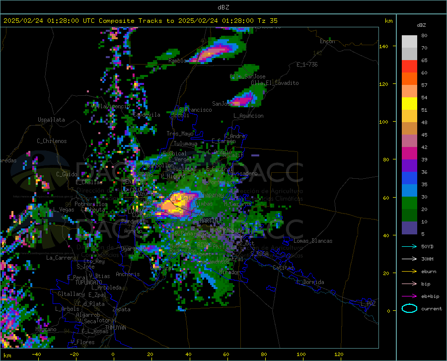The image size is (447, 361).
Task: Click the Lomas_Blancas place label
Action: point(313,241)
